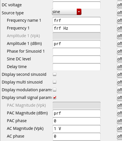Edit the PAC Magnitude (dBm) field
This screenshot has height=141, width=122.
(76, 113)
